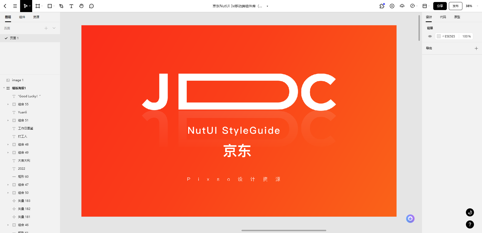Viewport: 482px width, 233px height.
Task: Open the move tool dropdown arrow
Action: click(x=30, y=6)
